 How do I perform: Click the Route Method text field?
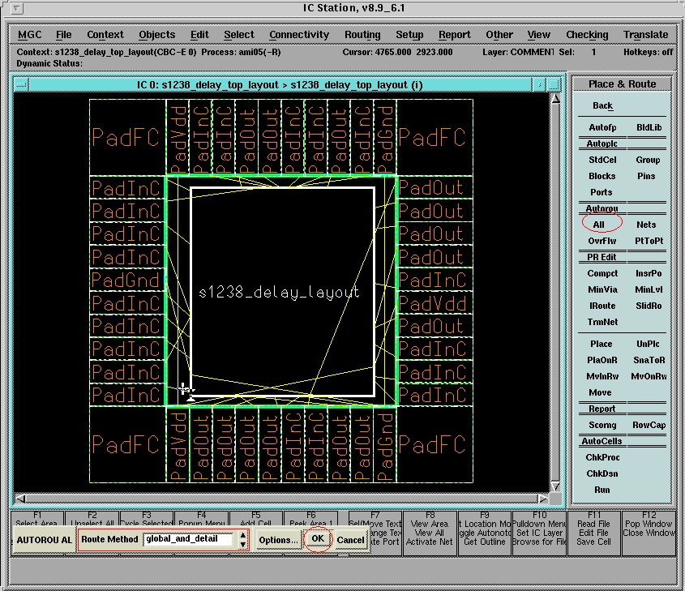pyautogui.click(x=189, y=539)
